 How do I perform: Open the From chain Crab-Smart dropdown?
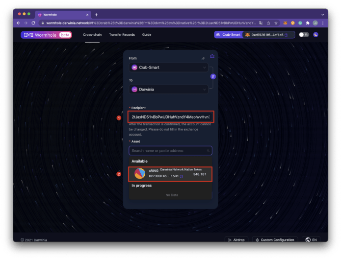(x=169, y=68)
